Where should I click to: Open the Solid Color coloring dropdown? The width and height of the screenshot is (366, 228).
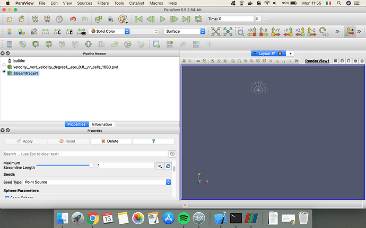pyautogui.click(x=109, y=31)
